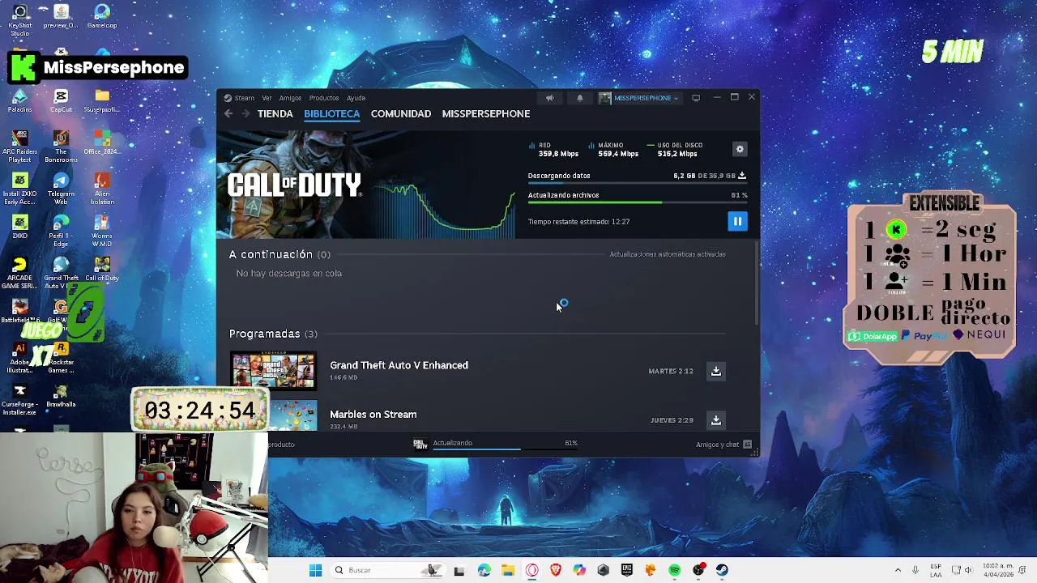Click Marbles on Stream title
Viewport: 1037px width, 583px height.
(373, 415)
